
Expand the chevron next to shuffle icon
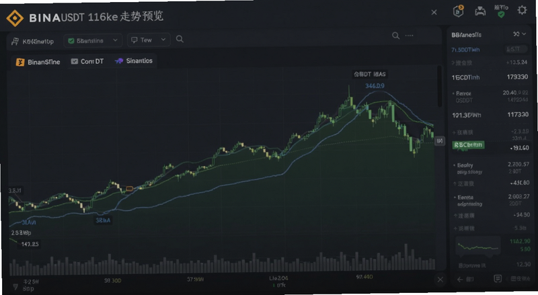[524, 34]
